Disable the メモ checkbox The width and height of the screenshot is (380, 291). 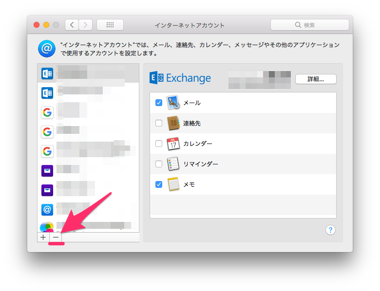click(159, 184)
